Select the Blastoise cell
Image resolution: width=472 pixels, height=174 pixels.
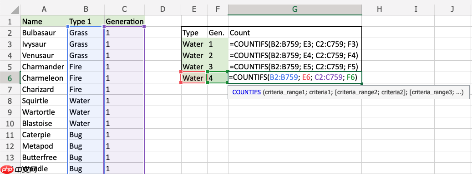click(x=44, y=123)
